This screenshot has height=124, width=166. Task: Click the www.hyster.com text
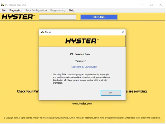[x=82, y=104]
